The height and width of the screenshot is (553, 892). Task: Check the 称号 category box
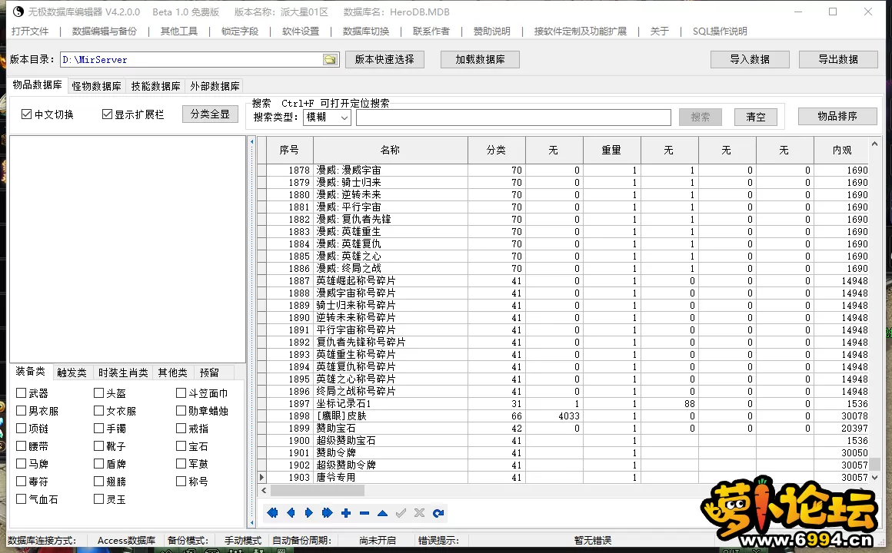(x=181, y=481)
